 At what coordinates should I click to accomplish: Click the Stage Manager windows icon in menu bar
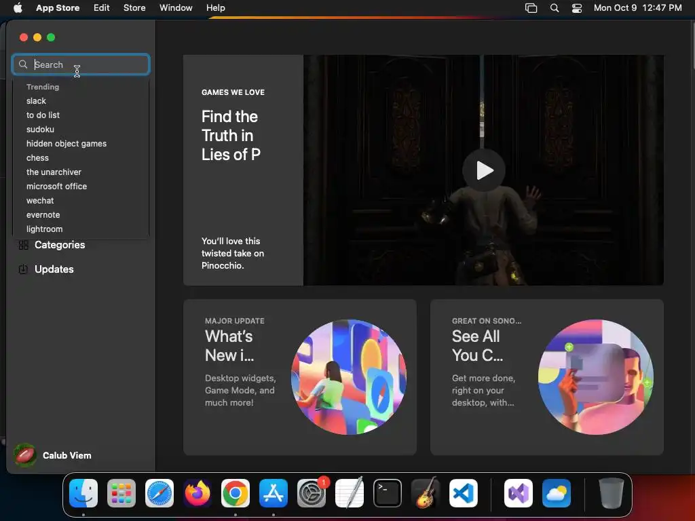tap(531, 8)
